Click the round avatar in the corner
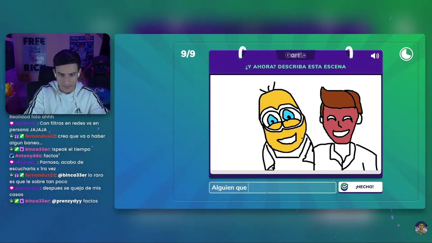The height and width of the screenshot is (243, 432). click(421, 228)
